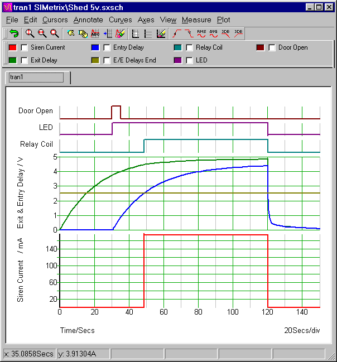Click the rise time measurement icon

[177, 33]
